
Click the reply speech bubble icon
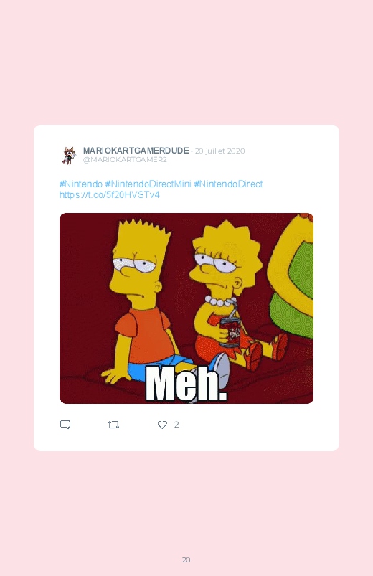click(x=65, y=425)
